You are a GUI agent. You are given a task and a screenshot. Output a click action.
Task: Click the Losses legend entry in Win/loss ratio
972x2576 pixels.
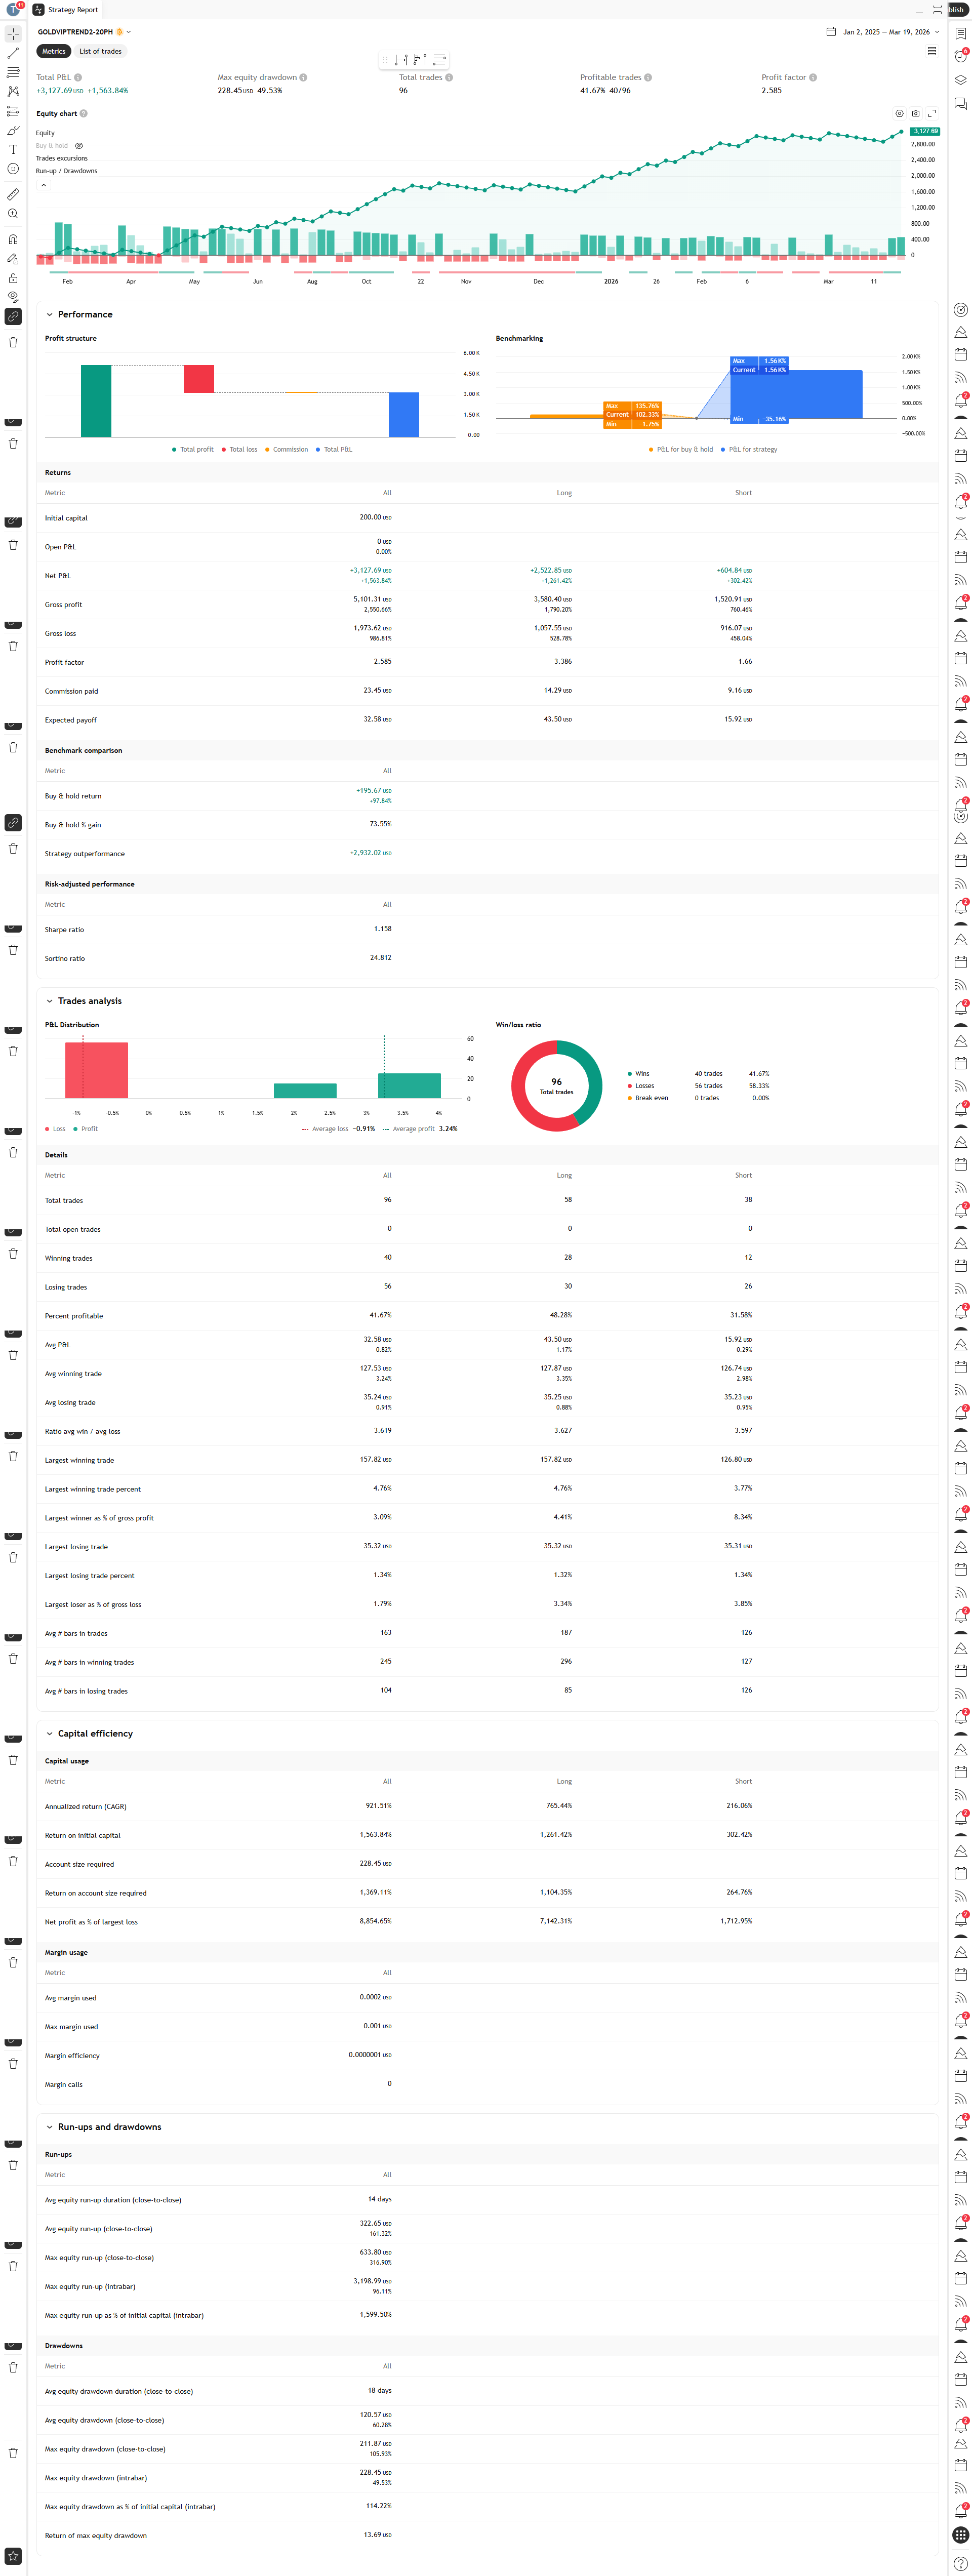click(641, 1086)
